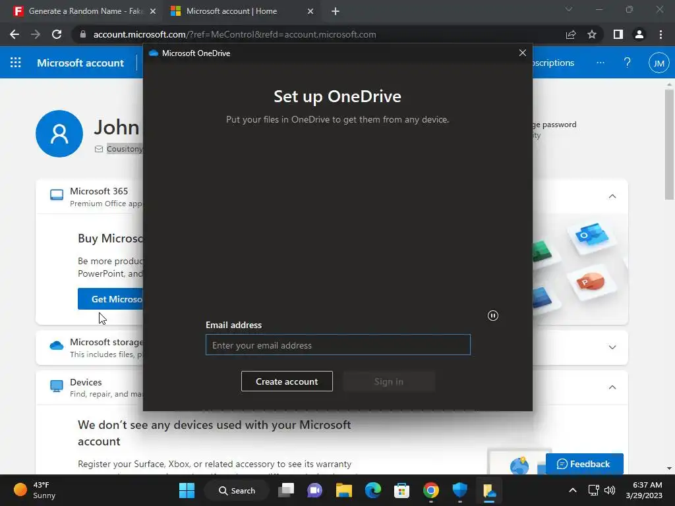Collapse the Devices section chevron

pyautogui.click(x=612, y=387)
